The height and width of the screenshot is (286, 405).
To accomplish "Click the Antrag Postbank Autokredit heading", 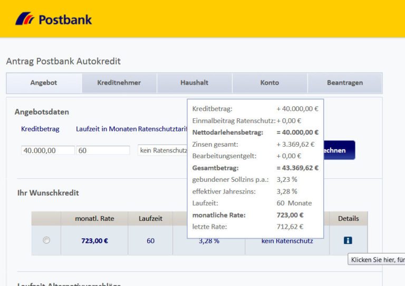I will 63,62.
